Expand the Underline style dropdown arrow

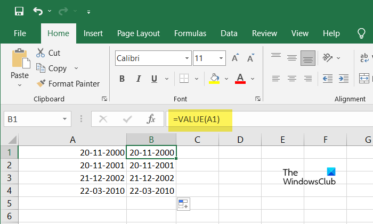click(167, 79)
